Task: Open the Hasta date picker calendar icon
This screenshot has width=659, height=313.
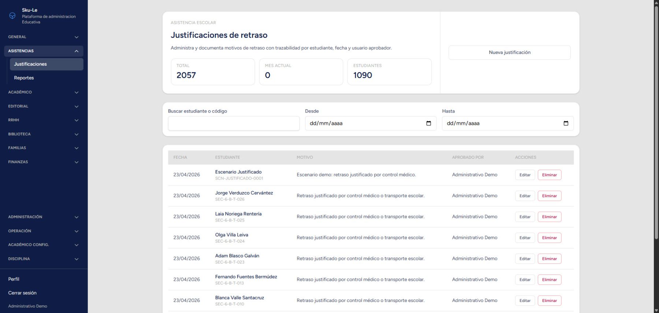Action: [x=566, y=123]
